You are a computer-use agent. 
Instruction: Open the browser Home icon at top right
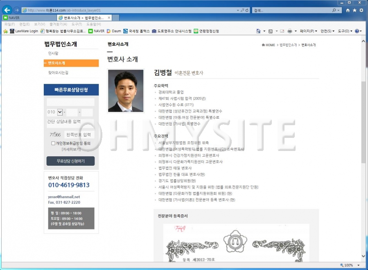(348, 10)
